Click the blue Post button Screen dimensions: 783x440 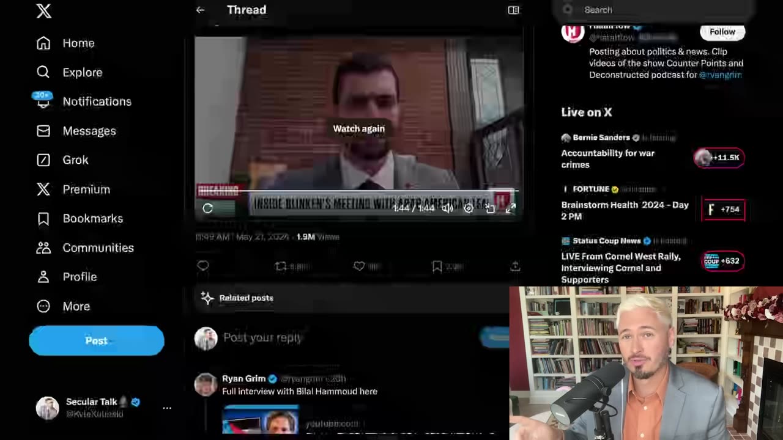[x=97, y=340]
